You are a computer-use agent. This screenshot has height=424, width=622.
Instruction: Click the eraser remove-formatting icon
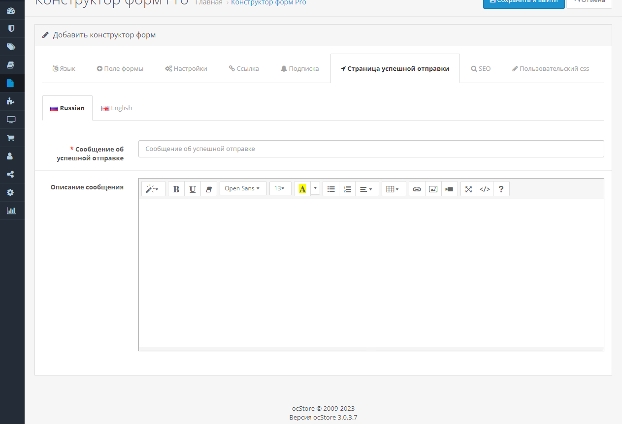209,189
